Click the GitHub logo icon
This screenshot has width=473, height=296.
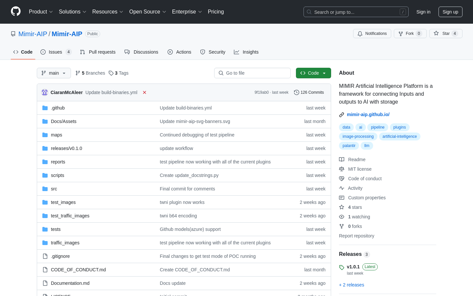(16, 12)
